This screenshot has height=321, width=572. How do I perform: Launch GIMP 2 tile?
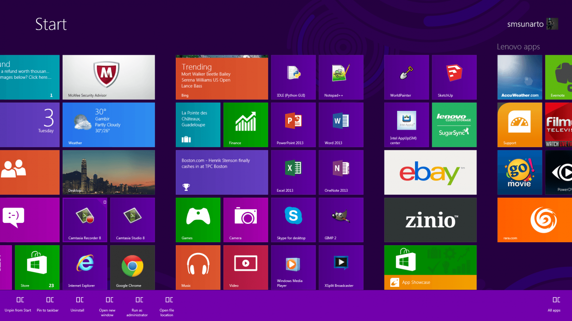click(x=341, y=220)
